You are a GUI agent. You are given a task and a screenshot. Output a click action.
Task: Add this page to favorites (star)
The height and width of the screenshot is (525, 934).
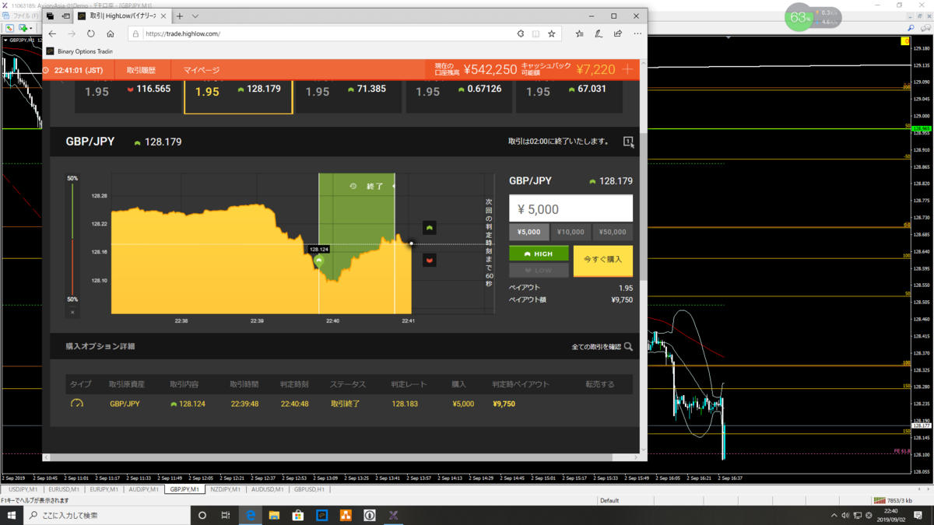tap(552, 34)
